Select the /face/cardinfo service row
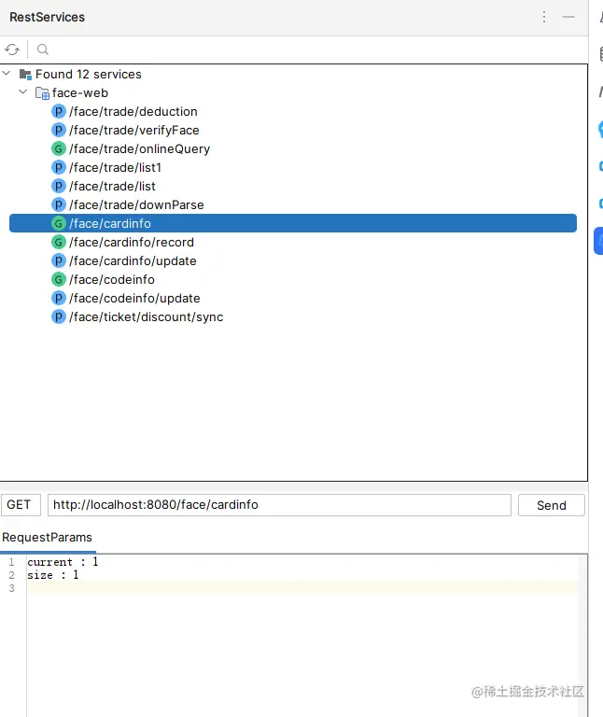 point(293,223)
